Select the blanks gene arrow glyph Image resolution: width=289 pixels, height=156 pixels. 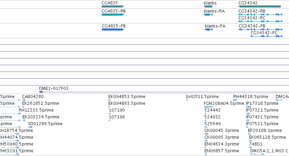[208, 6]
